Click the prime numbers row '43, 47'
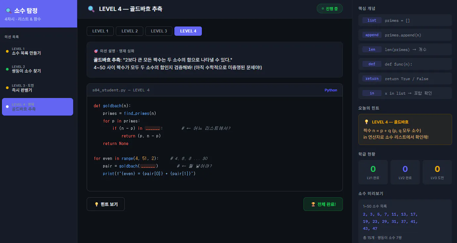 tap(370, 229)
